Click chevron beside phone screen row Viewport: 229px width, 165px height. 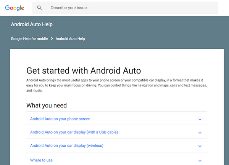pos(200,119)
